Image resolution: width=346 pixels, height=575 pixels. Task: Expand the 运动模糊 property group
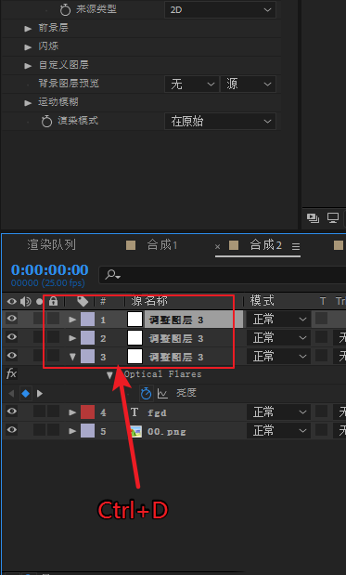(x=28, y=103)
